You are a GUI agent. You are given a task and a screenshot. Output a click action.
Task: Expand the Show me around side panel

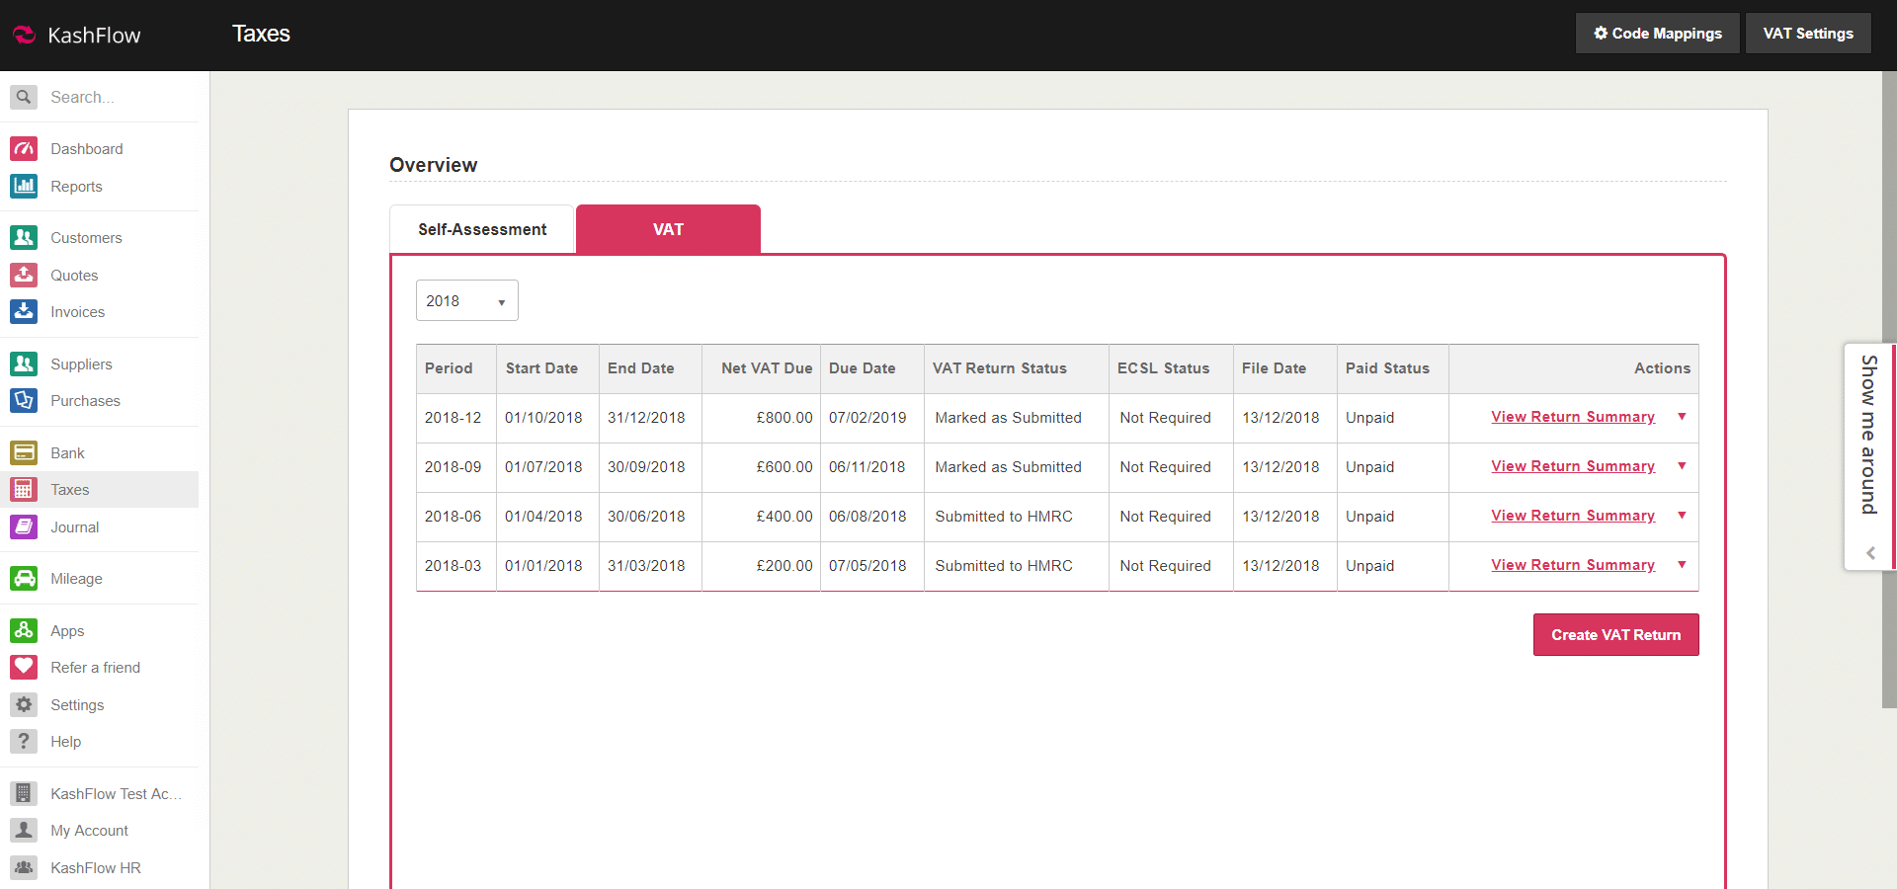[1868, 454]
